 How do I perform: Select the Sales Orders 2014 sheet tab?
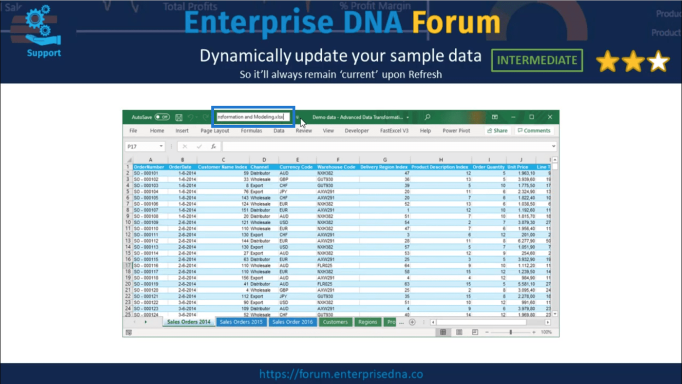point(189,322)
